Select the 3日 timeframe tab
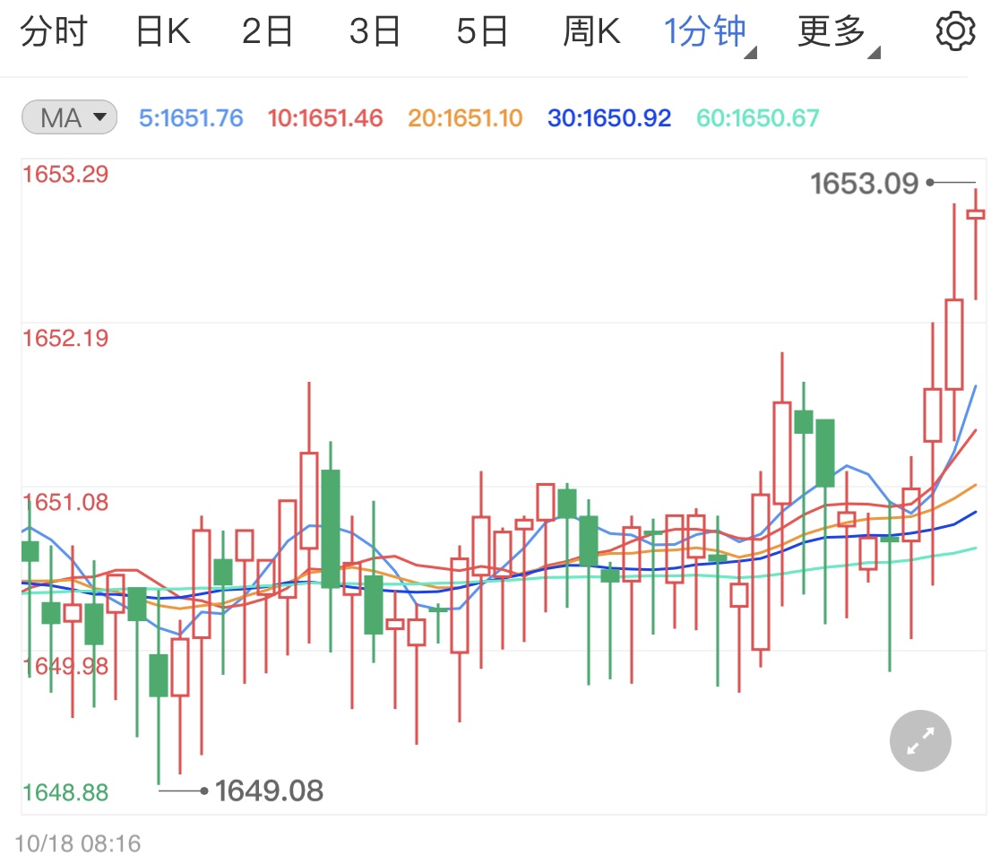Image resolution: width=1008 pixels, height=864 pixels. pyautogui.click(x=375, y=30)
